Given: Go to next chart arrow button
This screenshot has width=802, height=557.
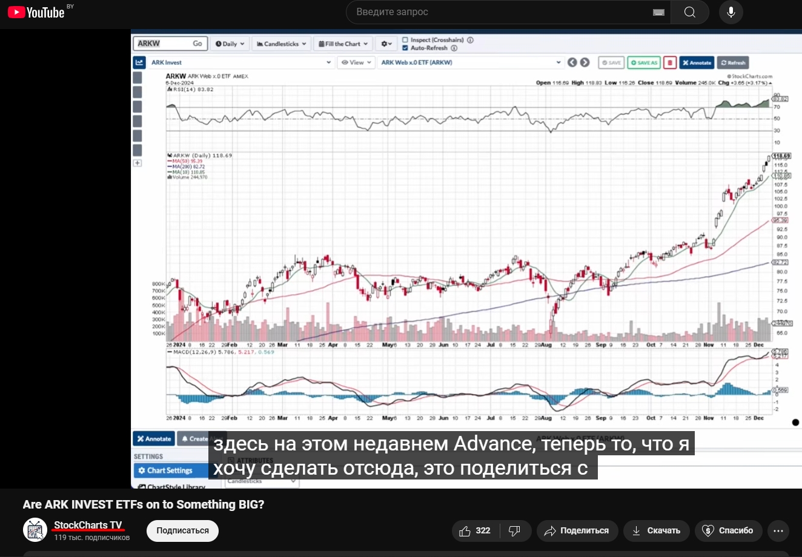Looking at the screenshot, I should point(585,62).
